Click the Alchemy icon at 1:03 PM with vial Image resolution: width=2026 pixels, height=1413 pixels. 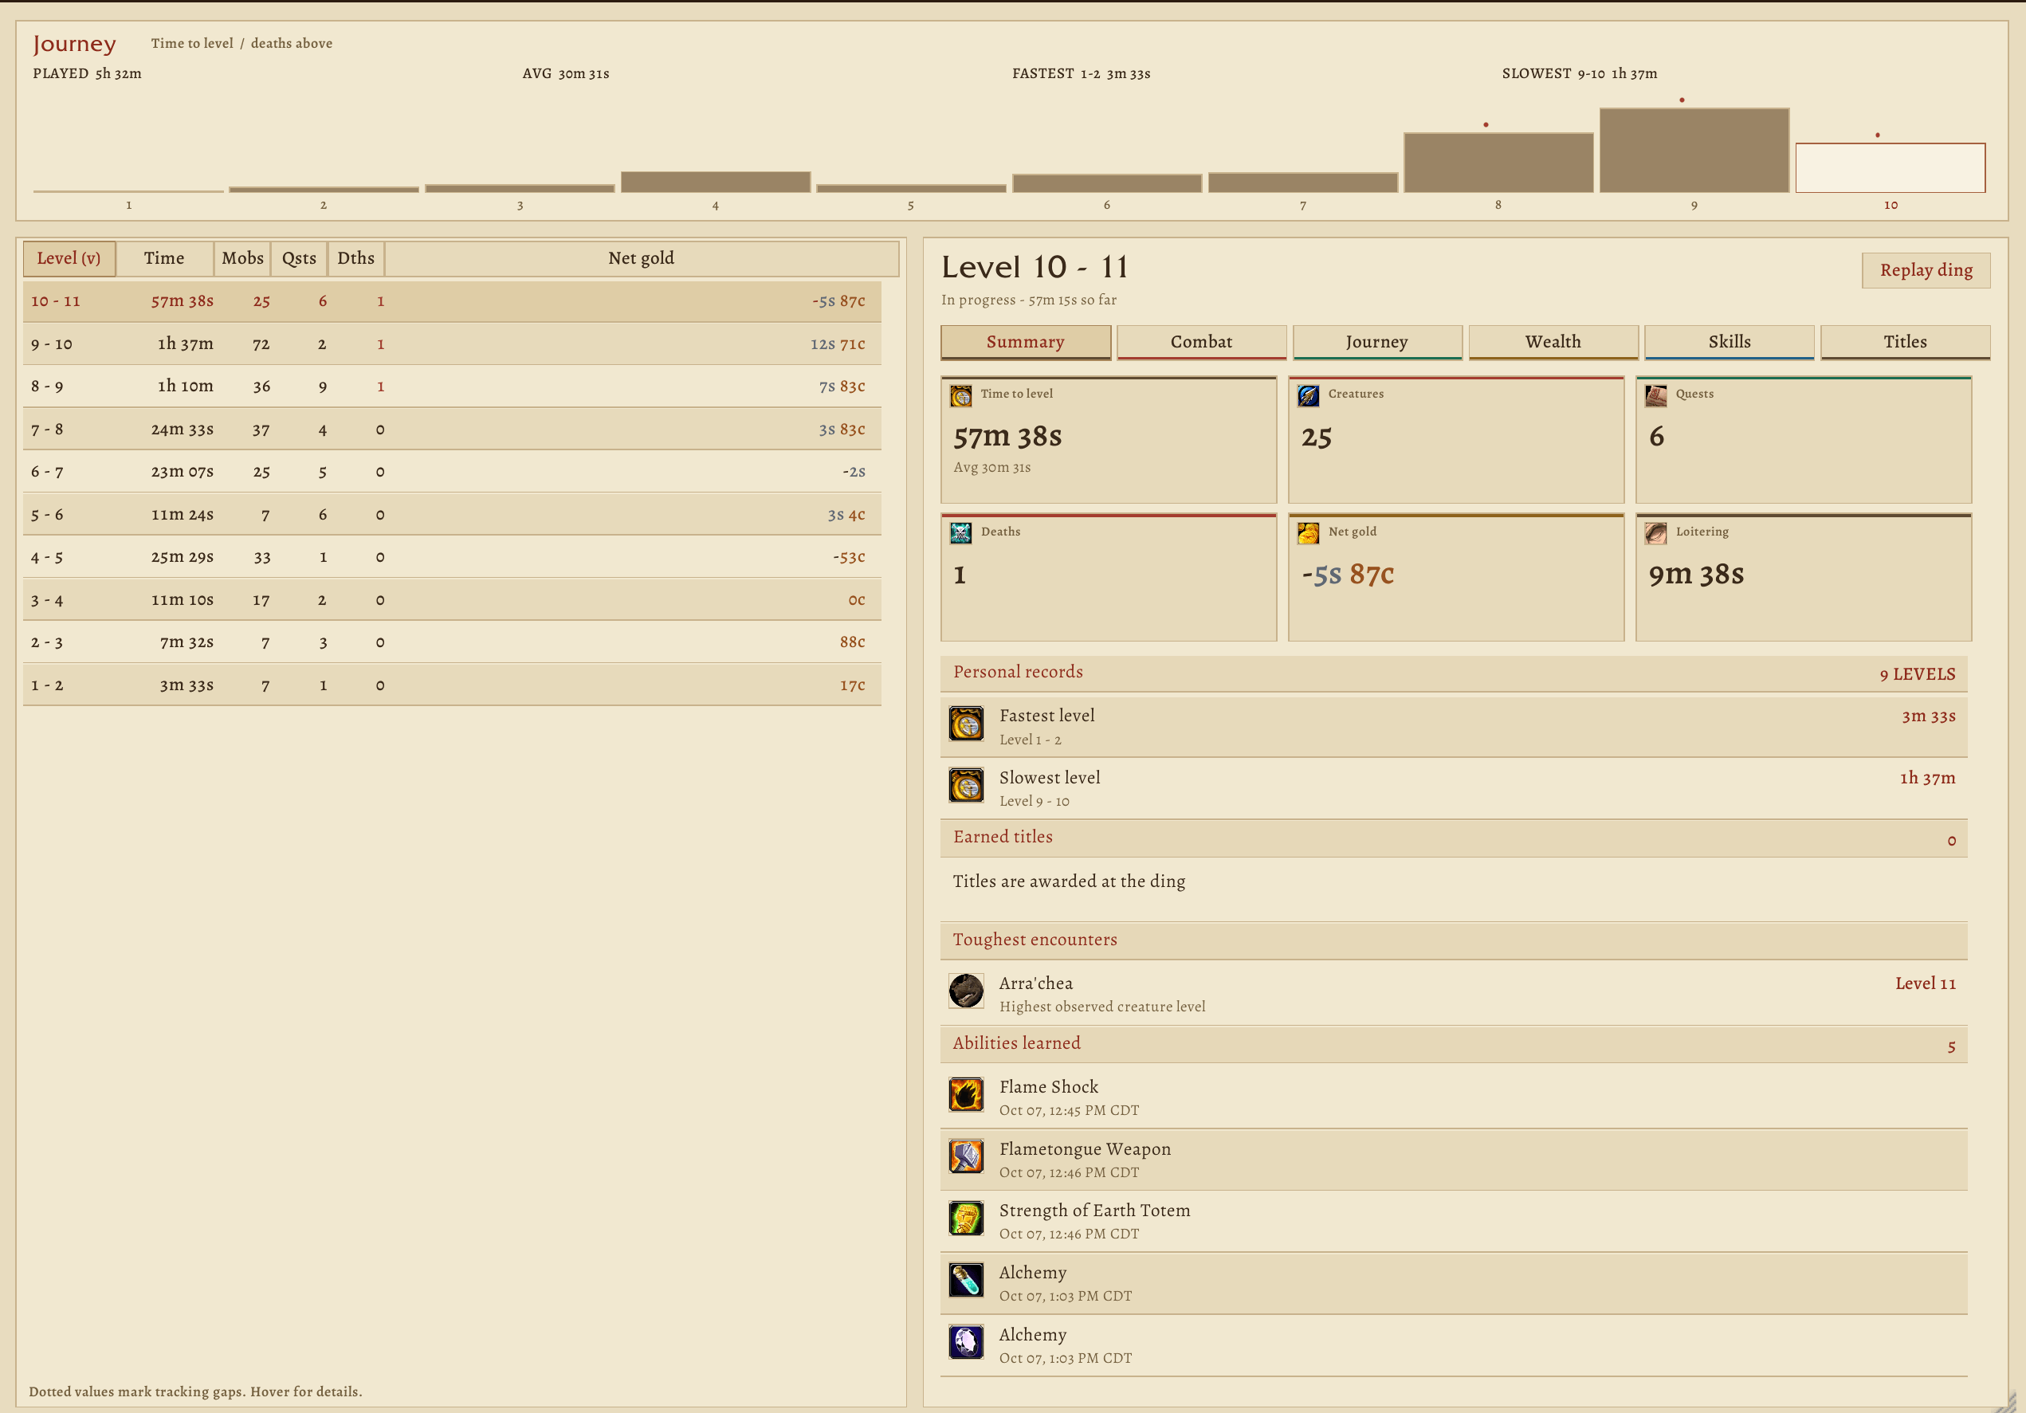tap(966, 1280)
